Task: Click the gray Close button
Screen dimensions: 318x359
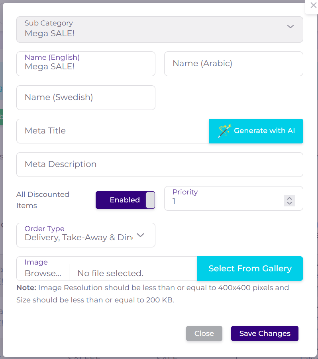Action: pos(204,333)
